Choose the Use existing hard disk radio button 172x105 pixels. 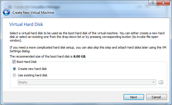coord(14,75)
